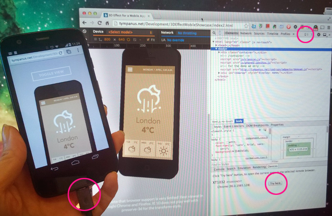Reload the page with the refresh icon

[x=100, y=23]
